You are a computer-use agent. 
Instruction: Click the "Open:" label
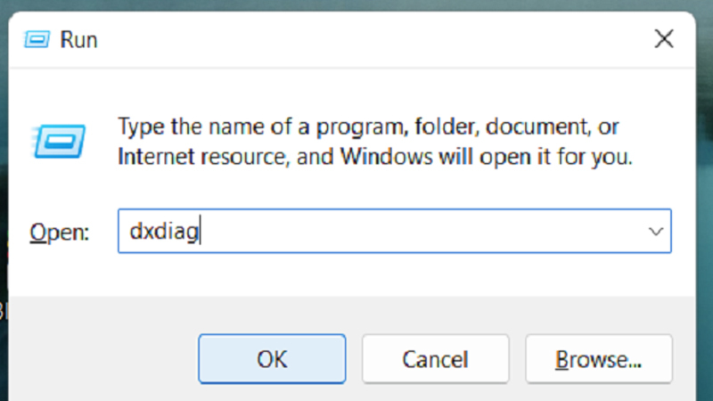[60, 233]
